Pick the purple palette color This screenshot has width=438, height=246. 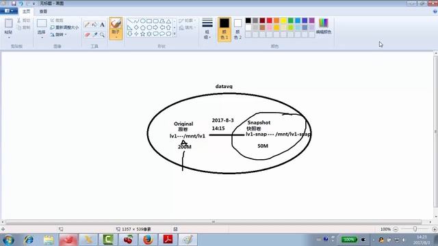(312, 20)
